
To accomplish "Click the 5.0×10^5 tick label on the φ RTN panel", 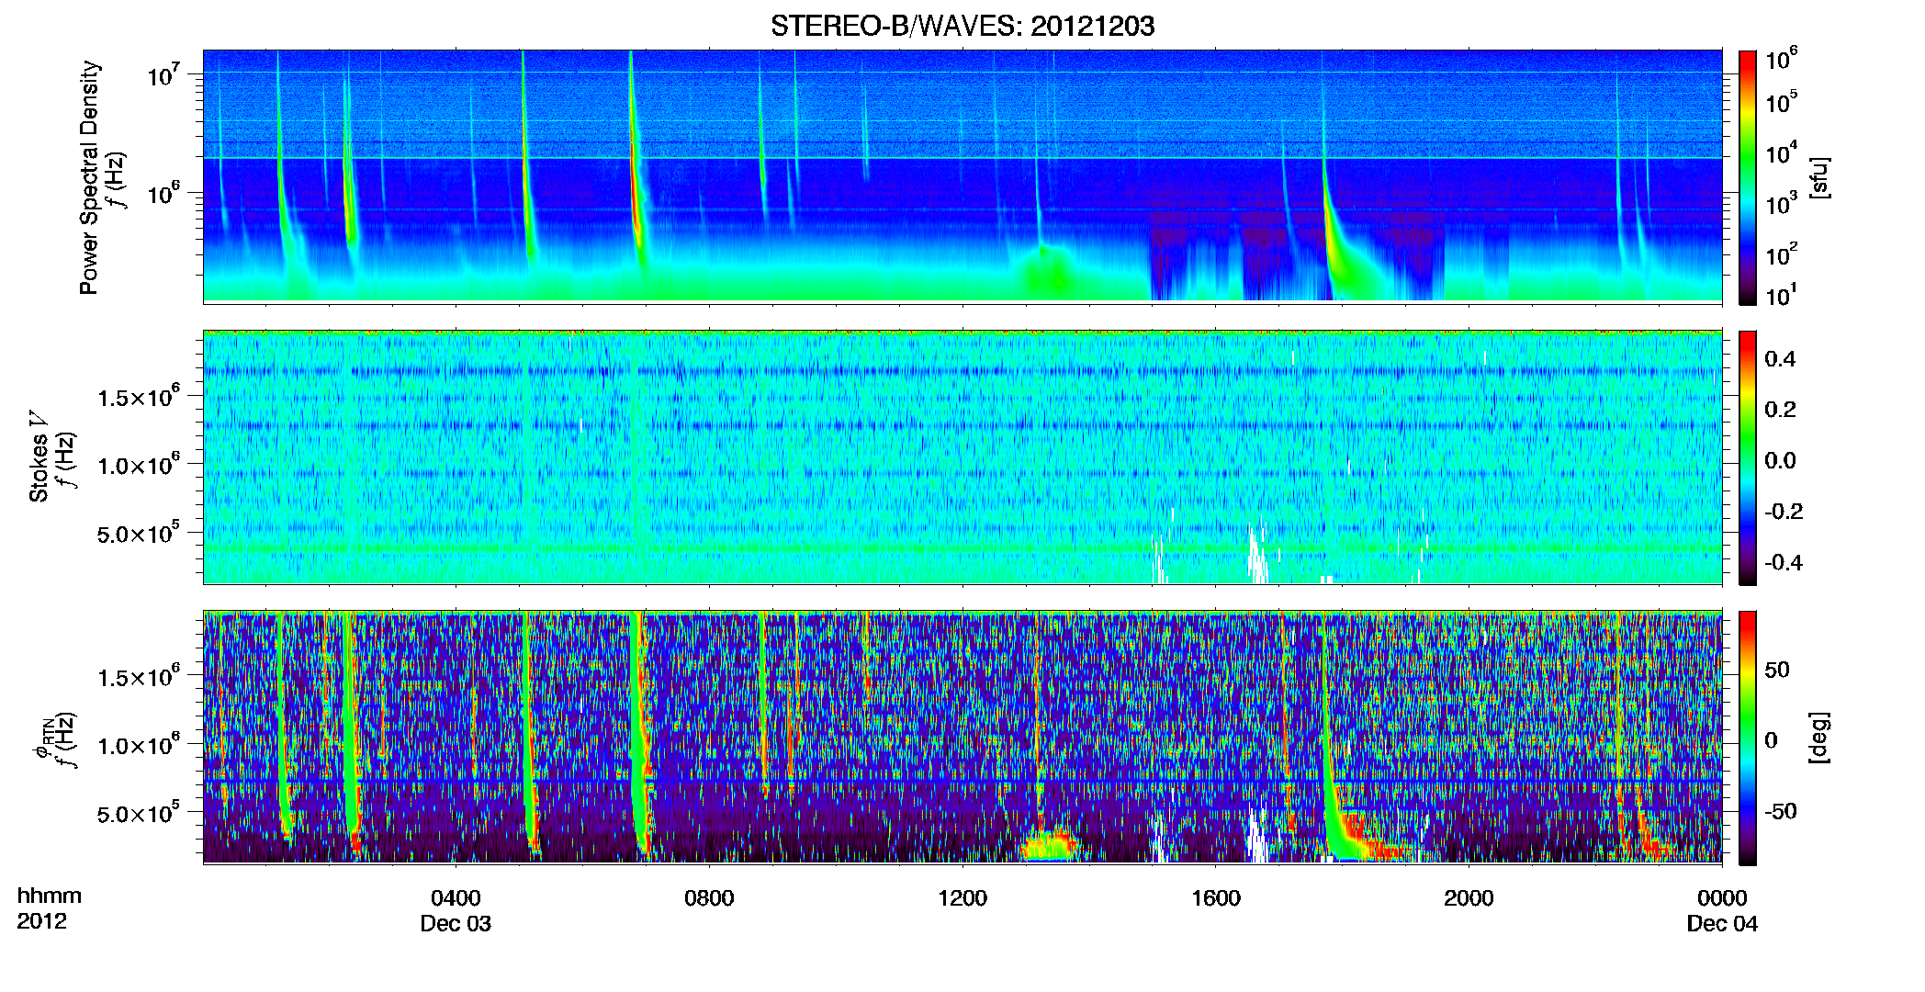I will [138, 814].
